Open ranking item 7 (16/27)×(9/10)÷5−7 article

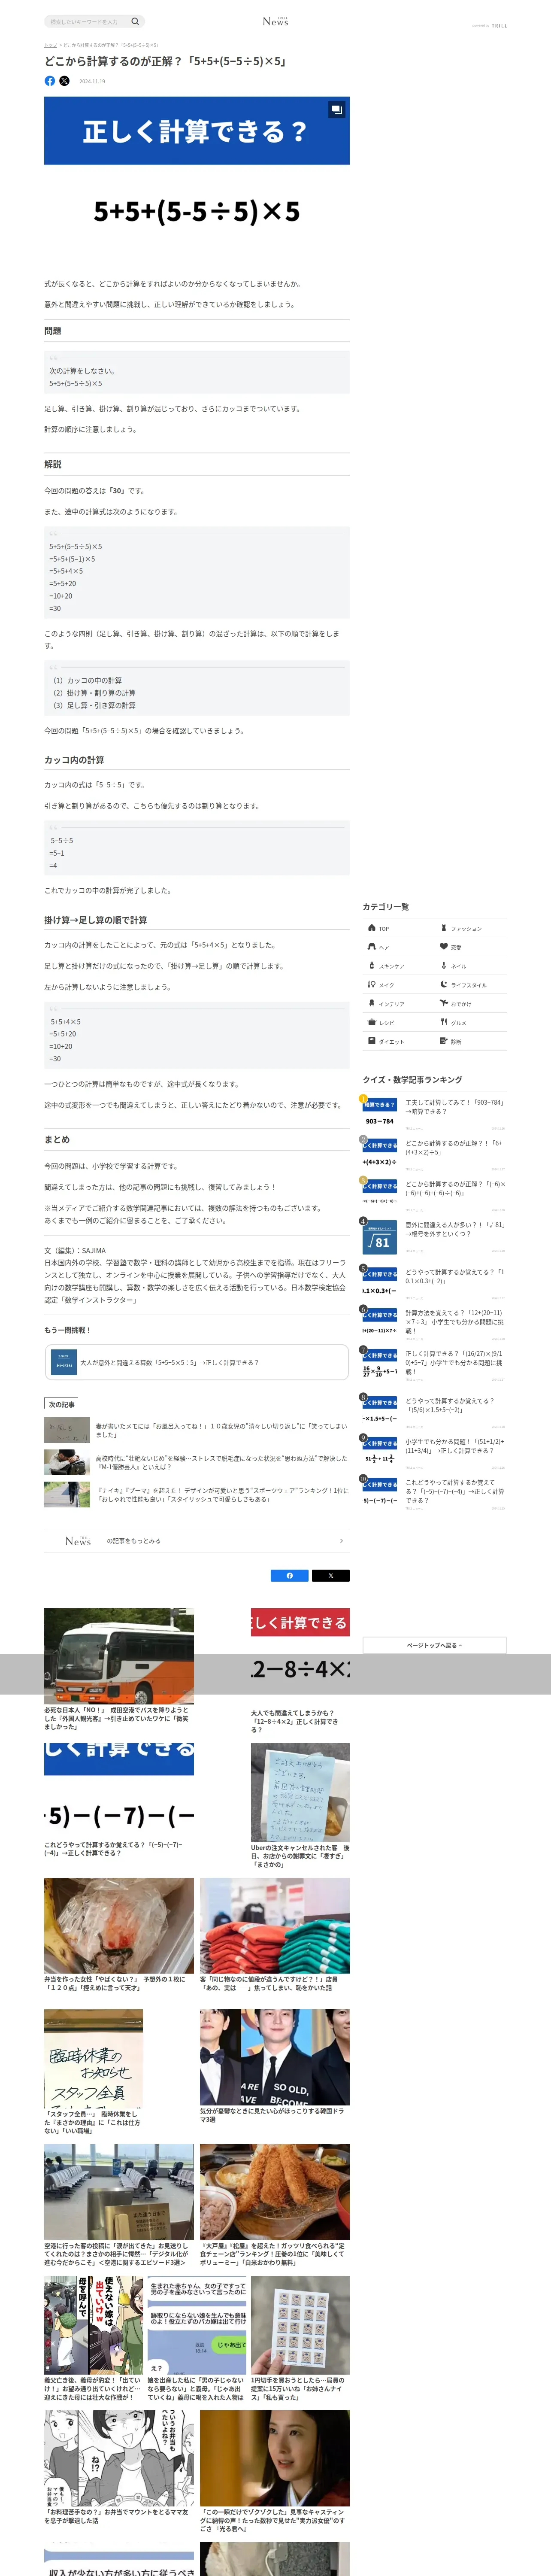tap(434, 1364)
